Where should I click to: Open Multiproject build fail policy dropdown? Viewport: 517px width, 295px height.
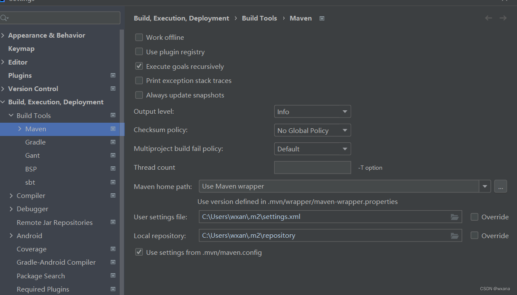click(312, 149)
